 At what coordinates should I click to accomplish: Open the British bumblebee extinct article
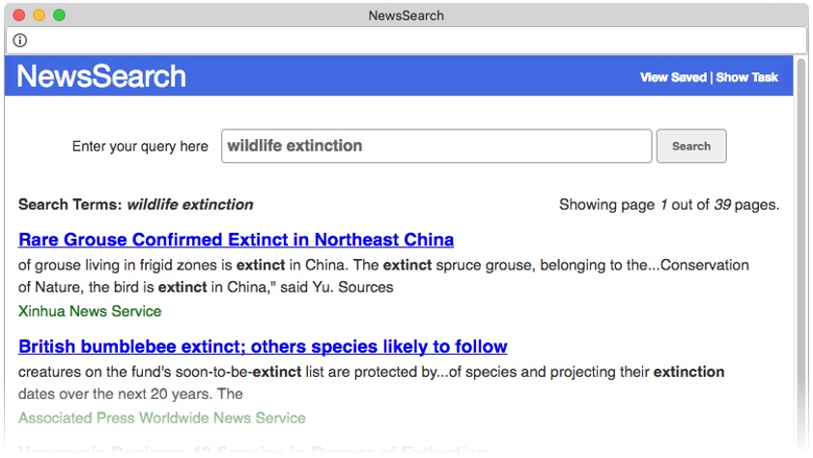263,347
